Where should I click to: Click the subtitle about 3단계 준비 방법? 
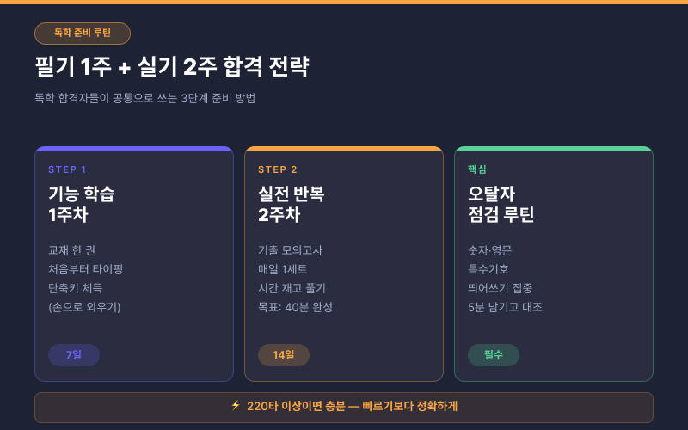pos(145,98)
